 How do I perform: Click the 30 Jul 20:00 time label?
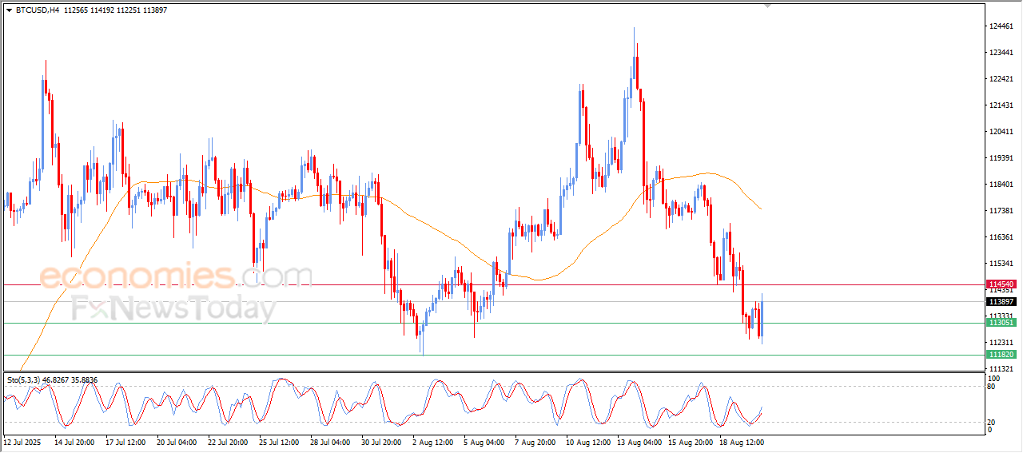click(x=381, y=441)
